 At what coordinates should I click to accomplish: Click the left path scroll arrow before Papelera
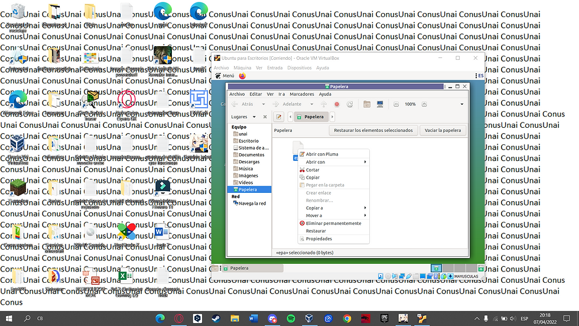(290, 117)
